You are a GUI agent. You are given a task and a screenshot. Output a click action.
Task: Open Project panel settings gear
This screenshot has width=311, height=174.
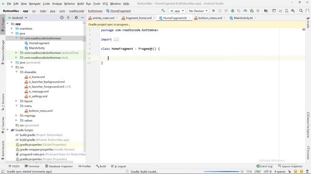pos(76,18)
